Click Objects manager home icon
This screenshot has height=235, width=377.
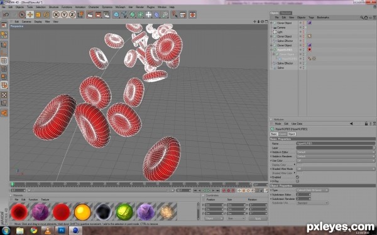pos(366,18)
